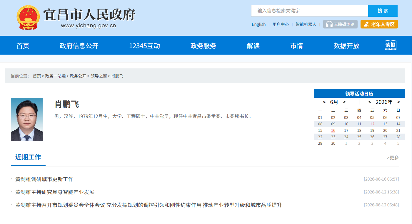Click timestamp 2026-06-16 06:57
The image size is (412, 224).
coord(381,179)
